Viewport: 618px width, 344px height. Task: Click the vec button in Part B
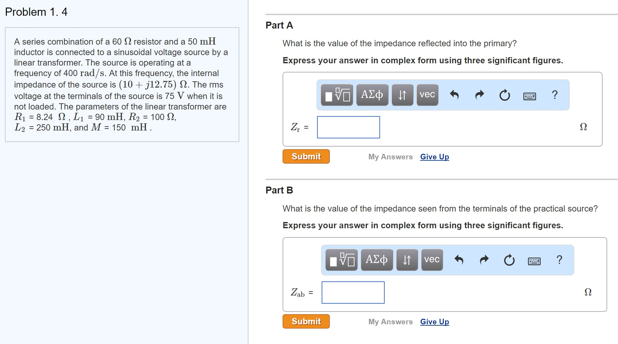(x=432, y=260)
